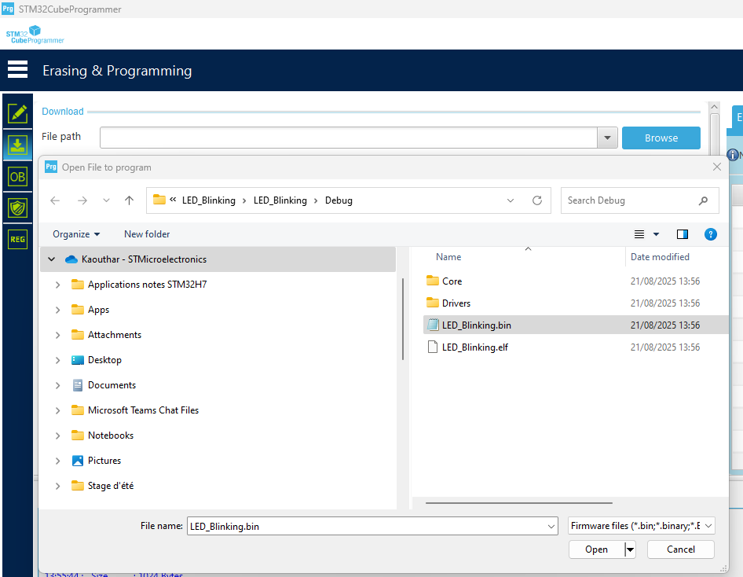Toggle the preview pane icon

tap(683, 234)
